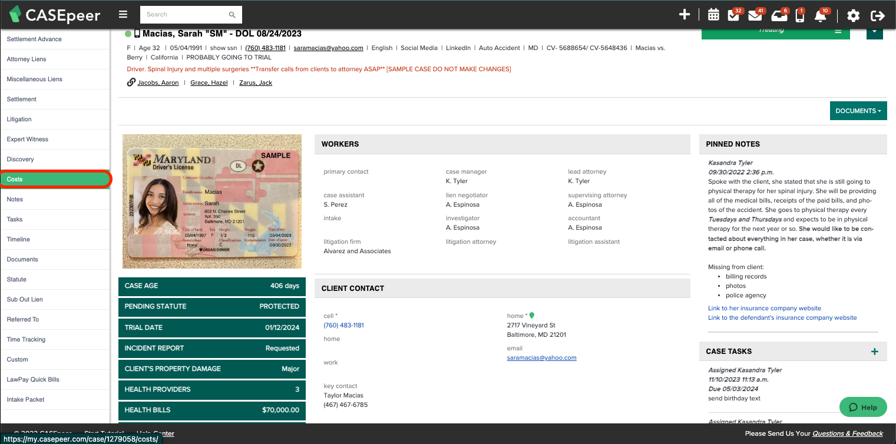The height and width of the screenshot is (444, 896).
Task: Check the mail icon with 41 notifications
Action: (755, 15)
